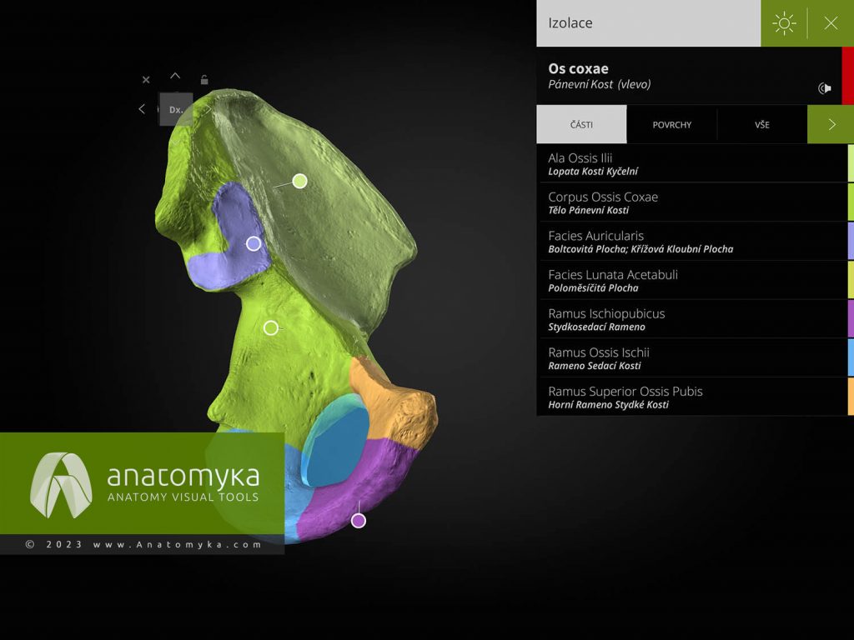
Task: Toggle model visibility with the X near the viewport chevrons
Action: [145, 79]
